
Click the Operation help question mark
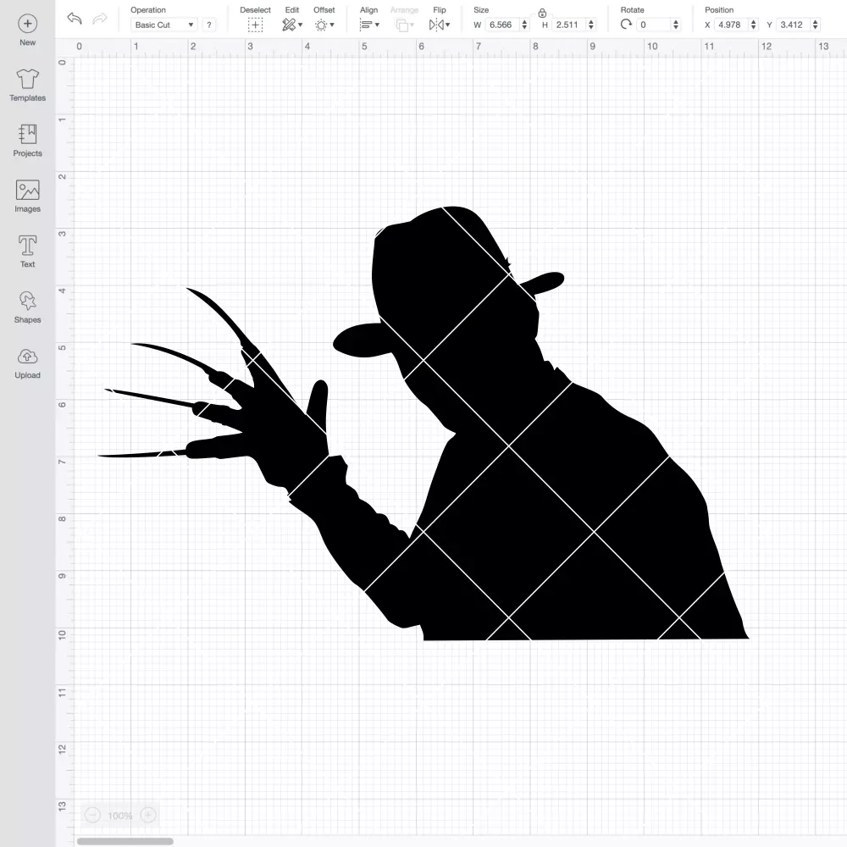(209, 25)
